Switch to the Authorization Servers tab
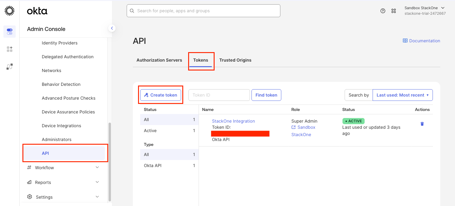 [159, 60]
